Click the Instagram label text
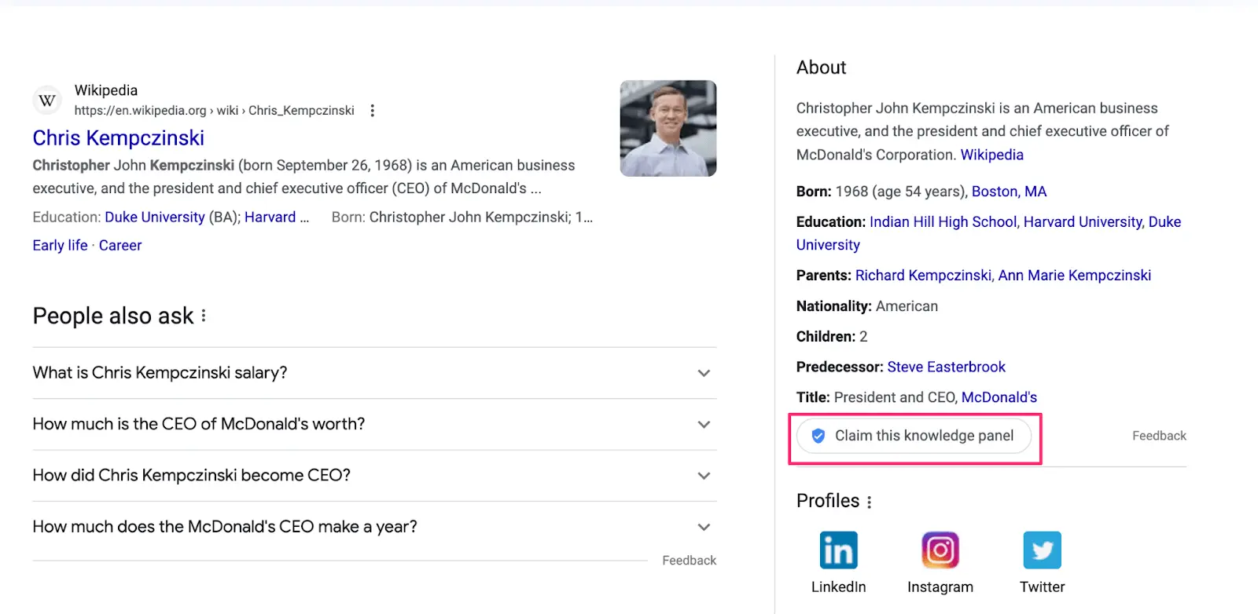Image resolution: width=1258 pixels, height=614 pixels. [x=940, y=587]
